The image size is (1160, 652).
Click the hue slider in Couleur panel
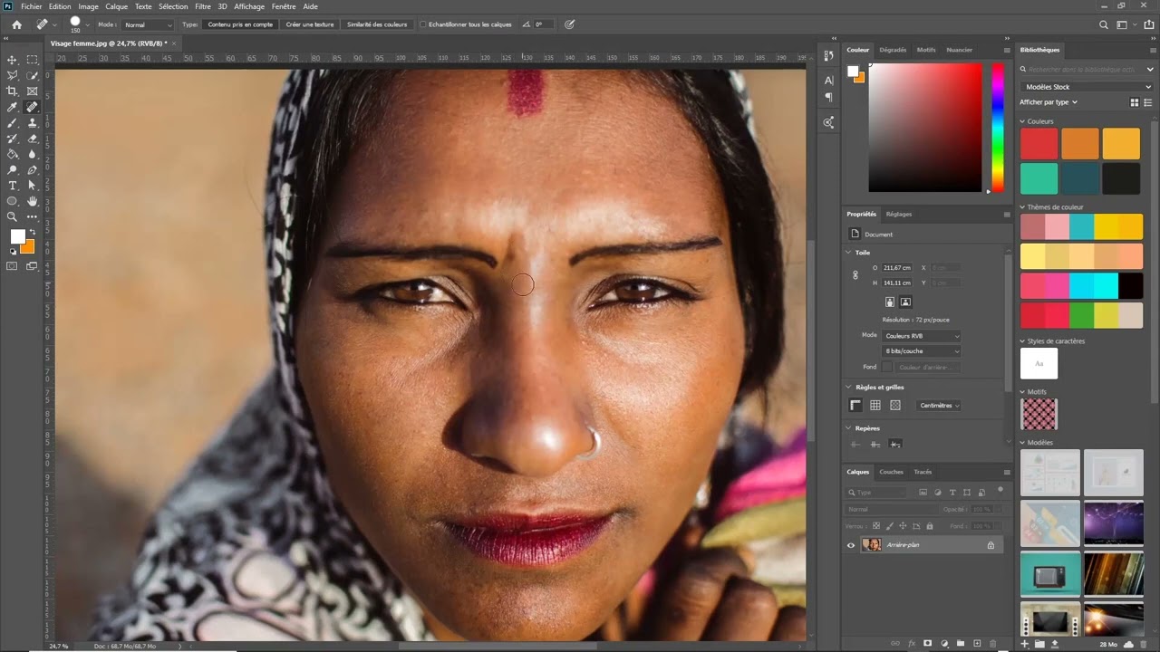click(x=997, y=128)
